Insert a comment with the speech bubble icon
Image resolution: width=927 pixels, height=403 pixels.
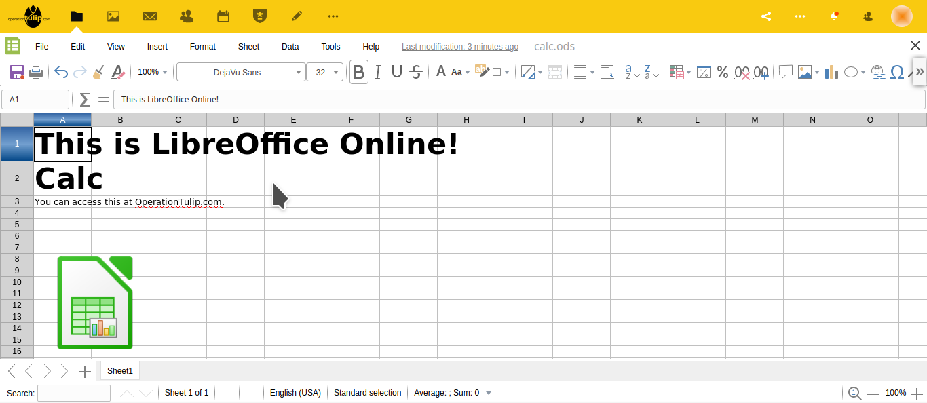(786, 72)
